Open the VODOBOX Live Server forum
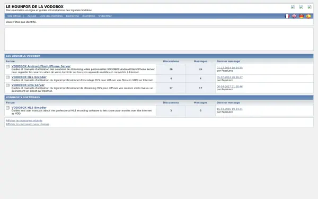Screen dimensions: 318x199 pos(28,85)
